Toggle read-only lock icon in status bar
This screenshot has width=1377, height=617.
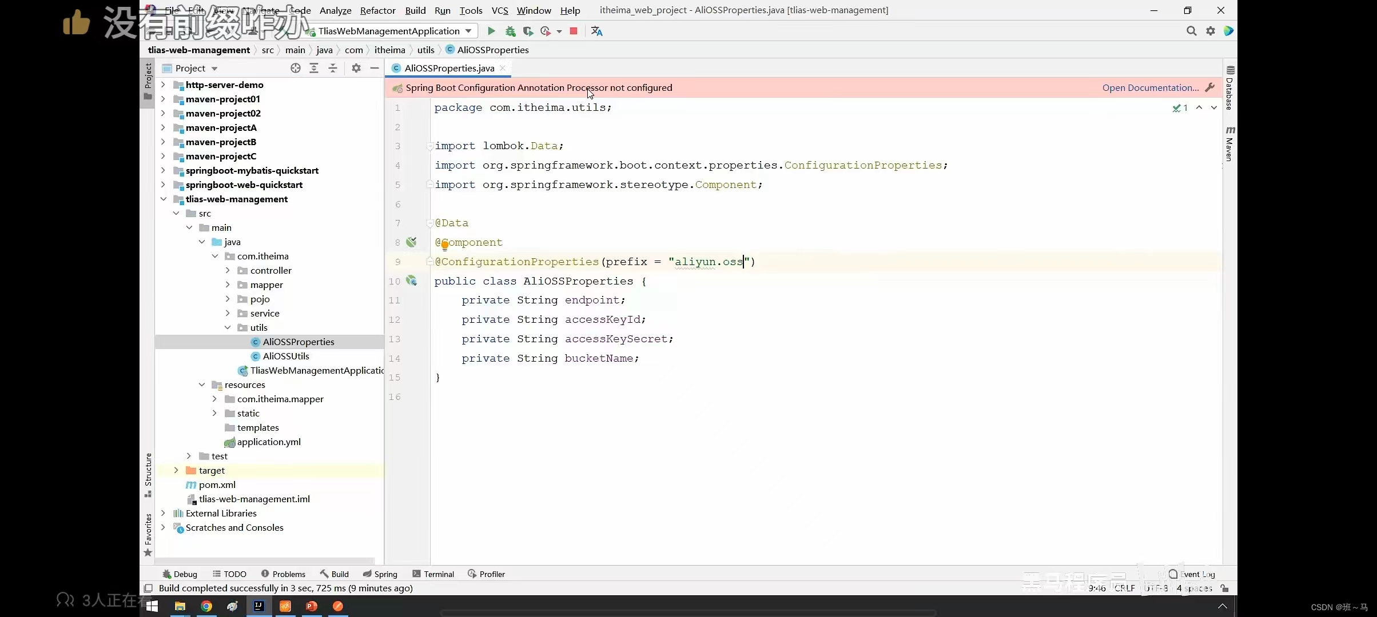click(x=1224, y=588)
